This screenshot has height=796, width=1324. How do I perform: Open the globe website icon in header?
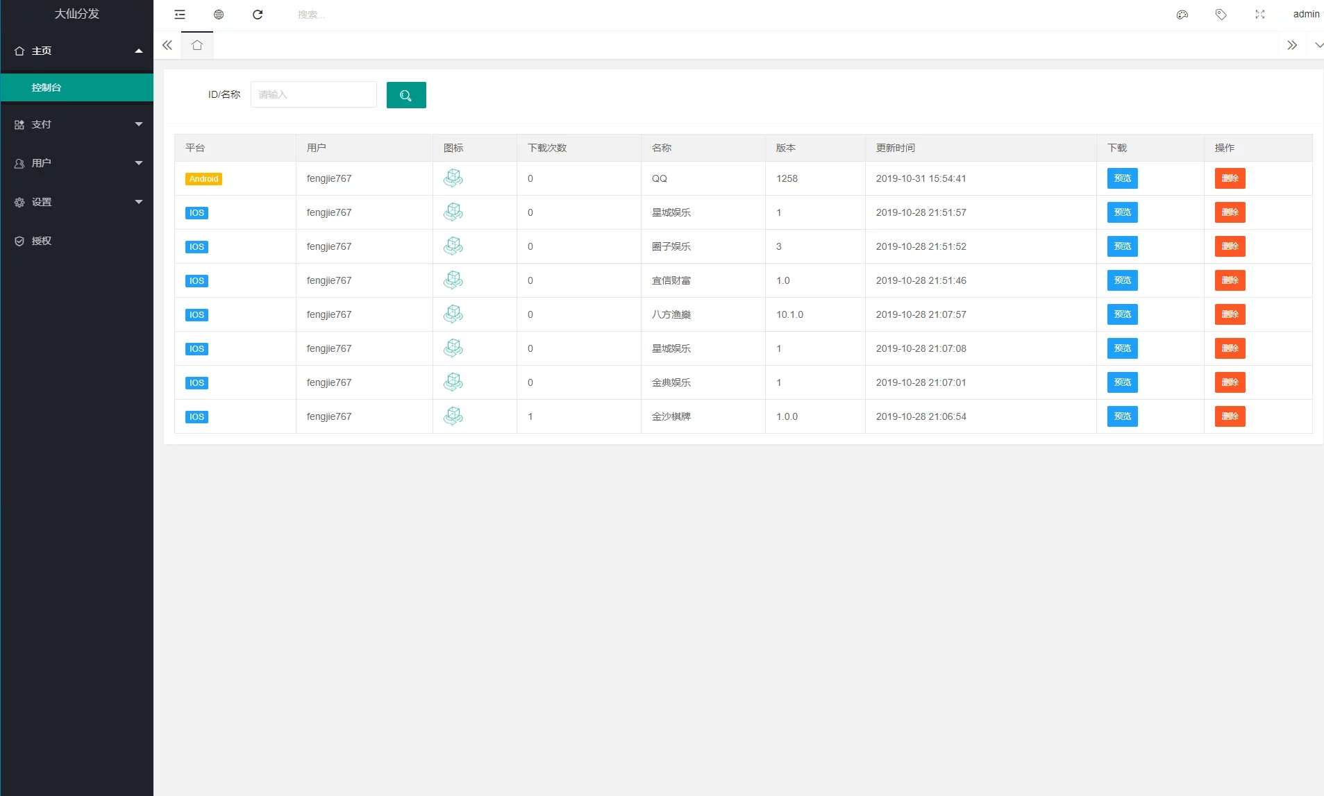click(x=219, y=15)
